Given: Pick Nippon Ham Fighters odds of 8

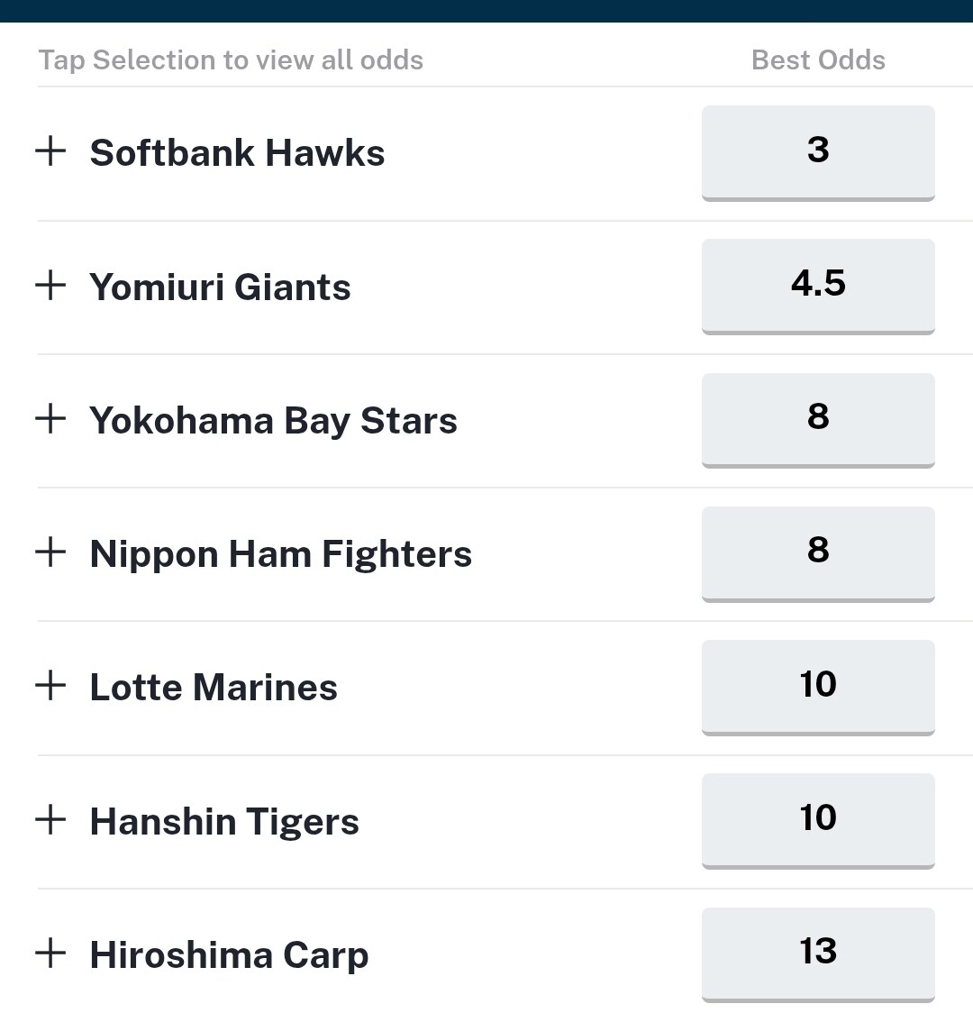Looking at the screenshot, I should pos(817,552).
